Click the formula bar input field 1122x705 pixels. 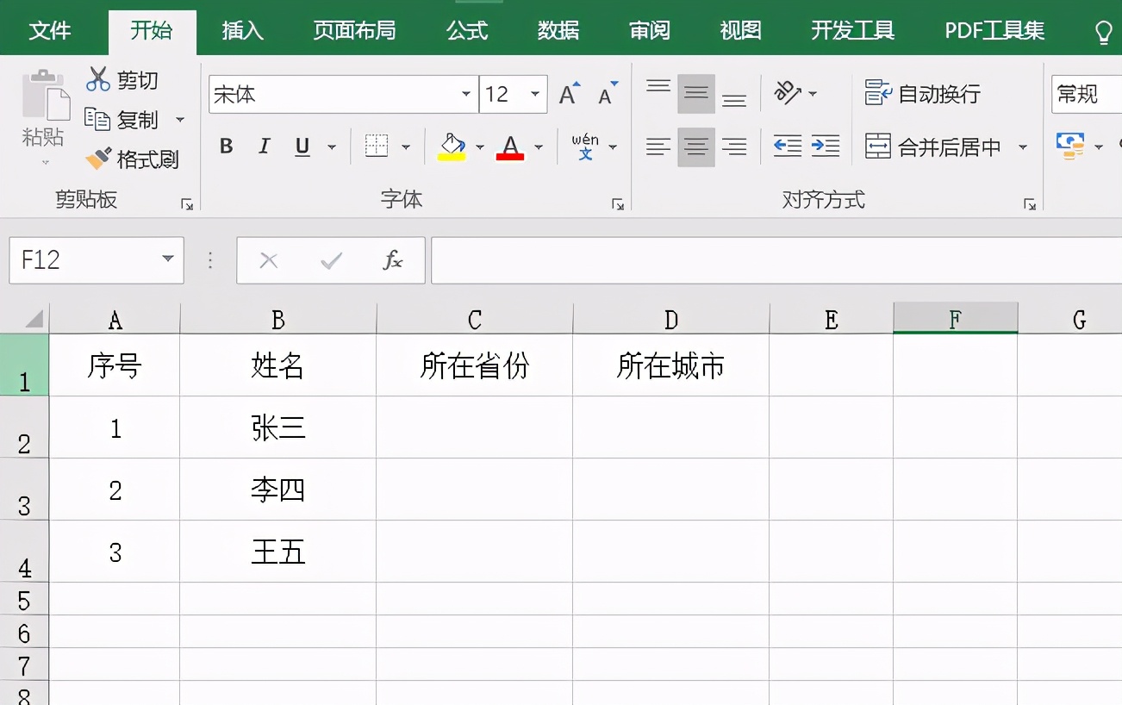click(x=776, y=260)
